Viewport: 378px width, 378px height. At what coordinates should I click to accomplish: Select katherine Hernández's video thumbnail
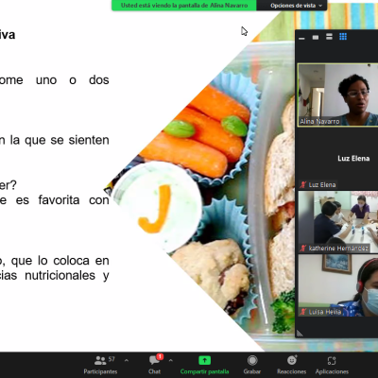point(337,222)
